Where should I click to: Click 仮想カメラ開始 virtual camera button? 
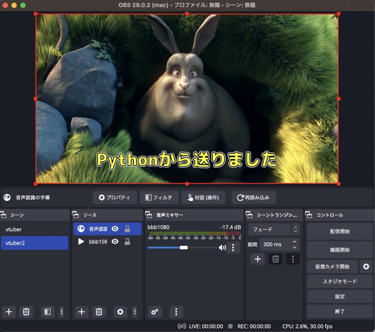333,266
